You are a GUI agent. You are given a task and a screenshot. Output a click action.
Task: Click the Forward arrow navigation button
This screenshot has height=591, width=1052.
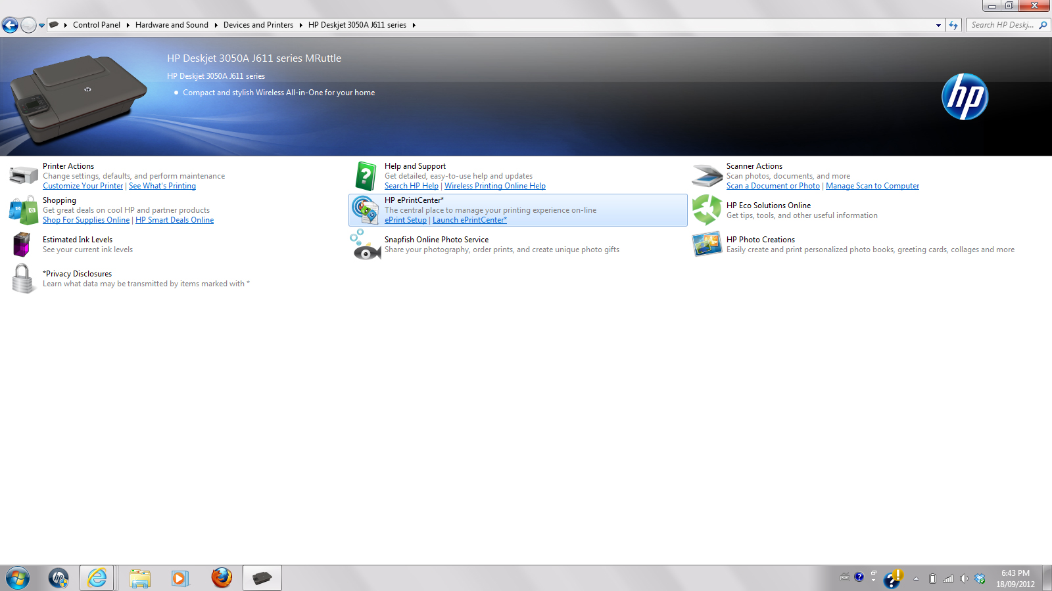click(28, 25)
